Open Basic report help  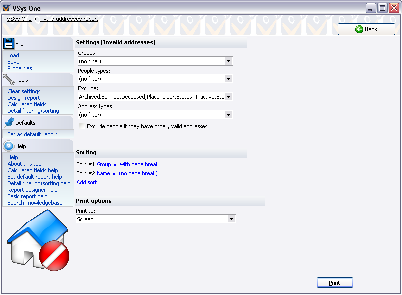27,196
